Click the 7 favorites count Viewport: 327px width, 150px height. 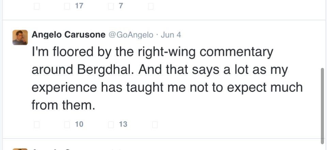click(121, 6)
